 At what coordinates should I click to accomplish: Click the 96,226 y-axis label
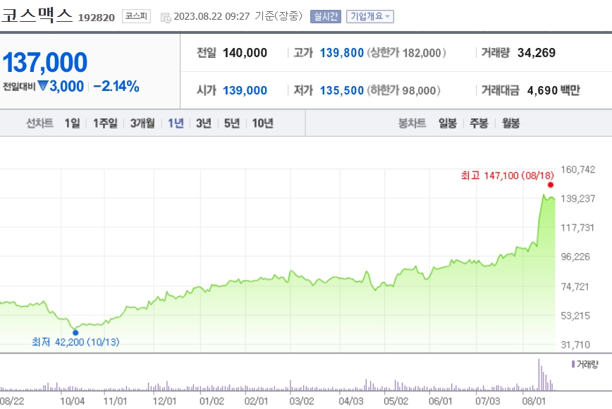[x=575, y=257]
